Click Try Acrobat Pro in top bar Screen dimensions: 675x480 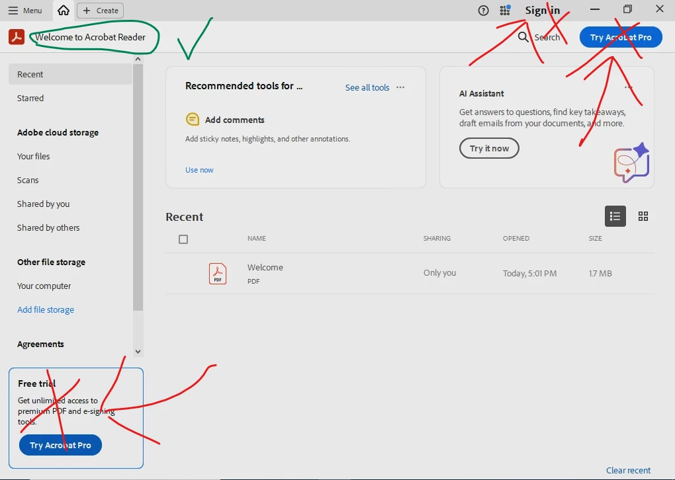click(620, 38)
